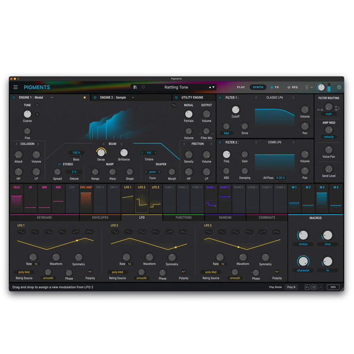Click the Rattling Tone preset name
This screenshot has height=354, width=354.
point(176,87)
